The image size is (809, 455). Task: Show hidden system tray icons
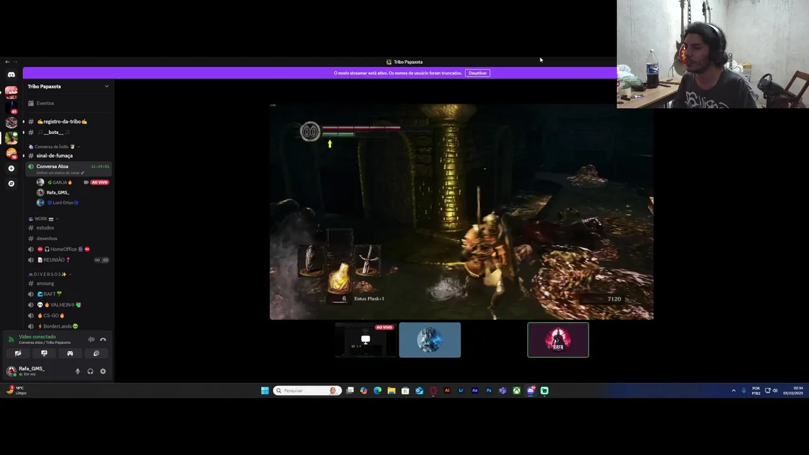click(x=733, y=391)
